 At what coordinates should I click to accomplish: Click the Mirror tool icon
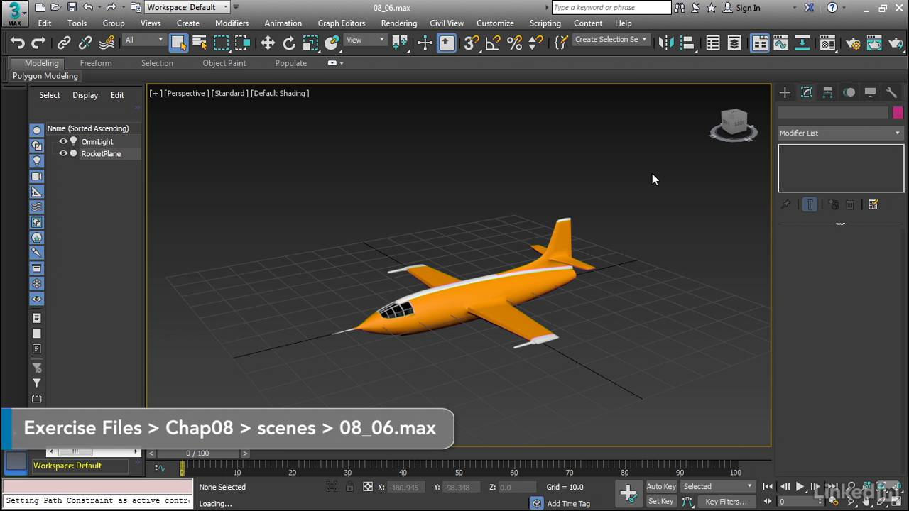point(665,43)
